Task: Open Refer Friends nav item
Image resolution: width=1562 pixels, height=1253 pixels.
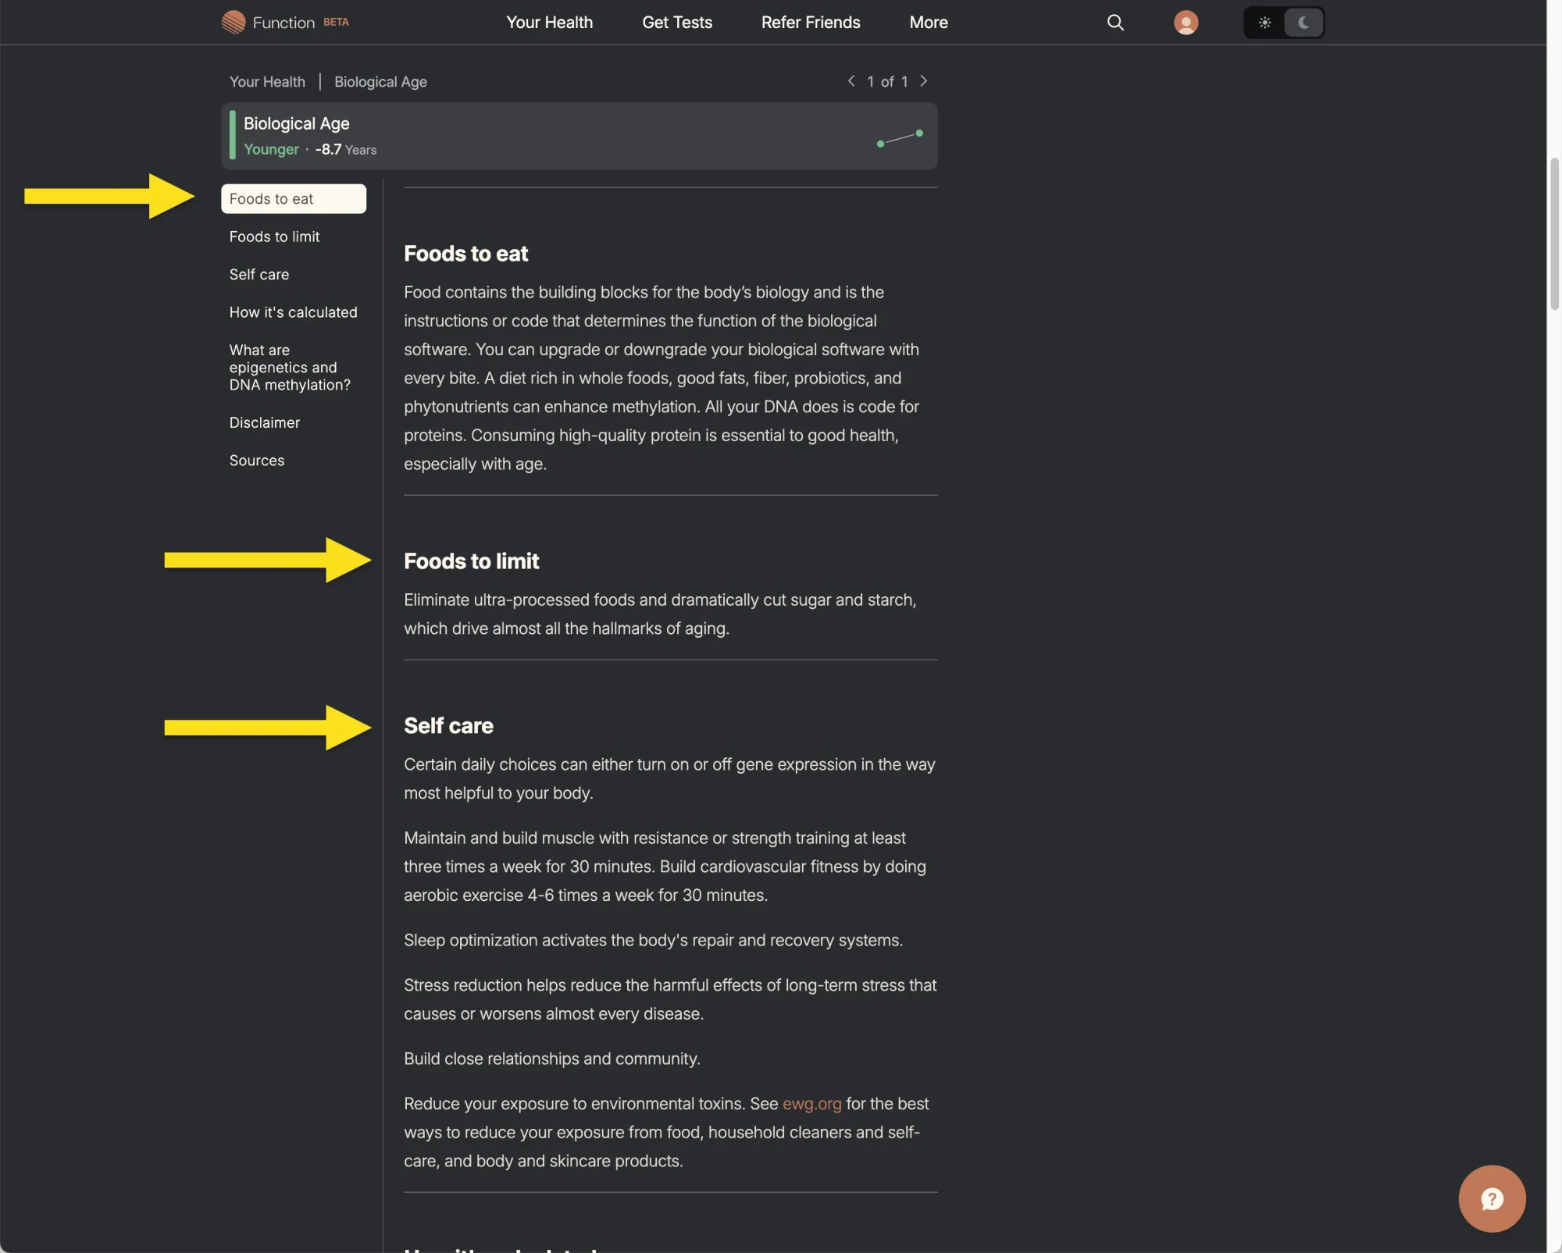Action: (810, 22)
